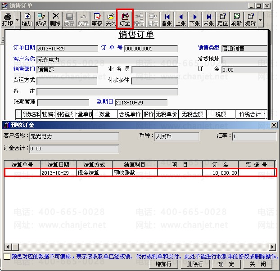This screenshot has height=271, width=280.
Task: Click the 增加 add icon
Action: [x=27, y=19]
